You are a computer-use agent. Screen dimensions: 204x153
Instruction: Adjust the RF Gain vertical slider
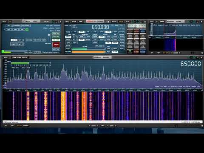pyautogui.click(x=49, y=38)
